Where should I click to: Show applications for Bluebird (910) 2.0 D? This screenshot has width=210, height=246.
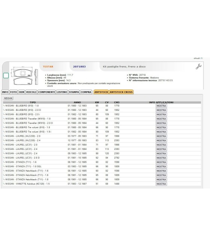161,110
